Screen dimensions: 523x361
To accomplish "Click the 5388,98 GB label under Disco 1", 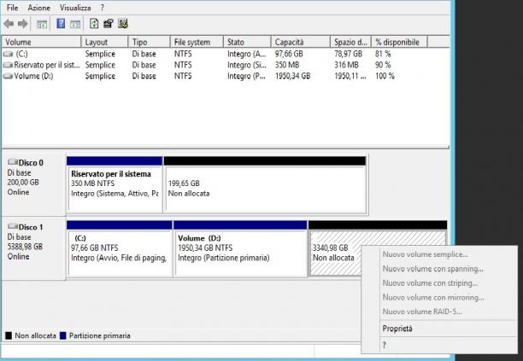I will (x=25, y=247).
